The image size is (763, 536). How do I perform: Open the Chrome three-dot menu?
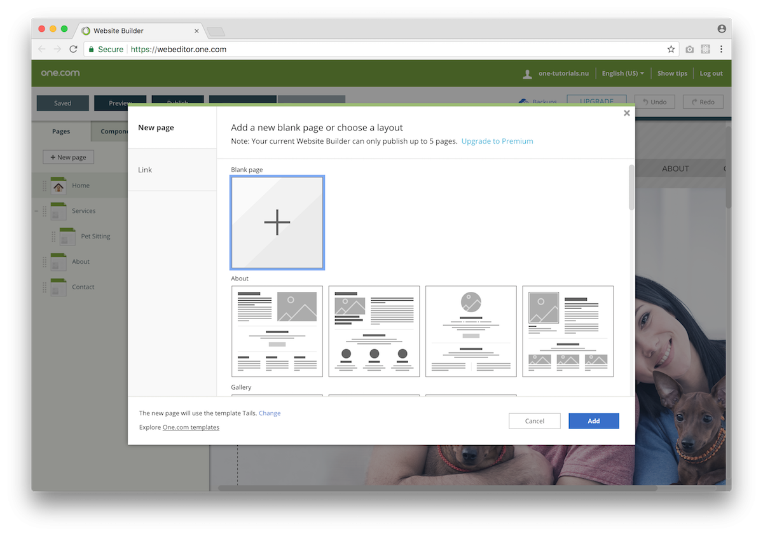pos(721,49)
